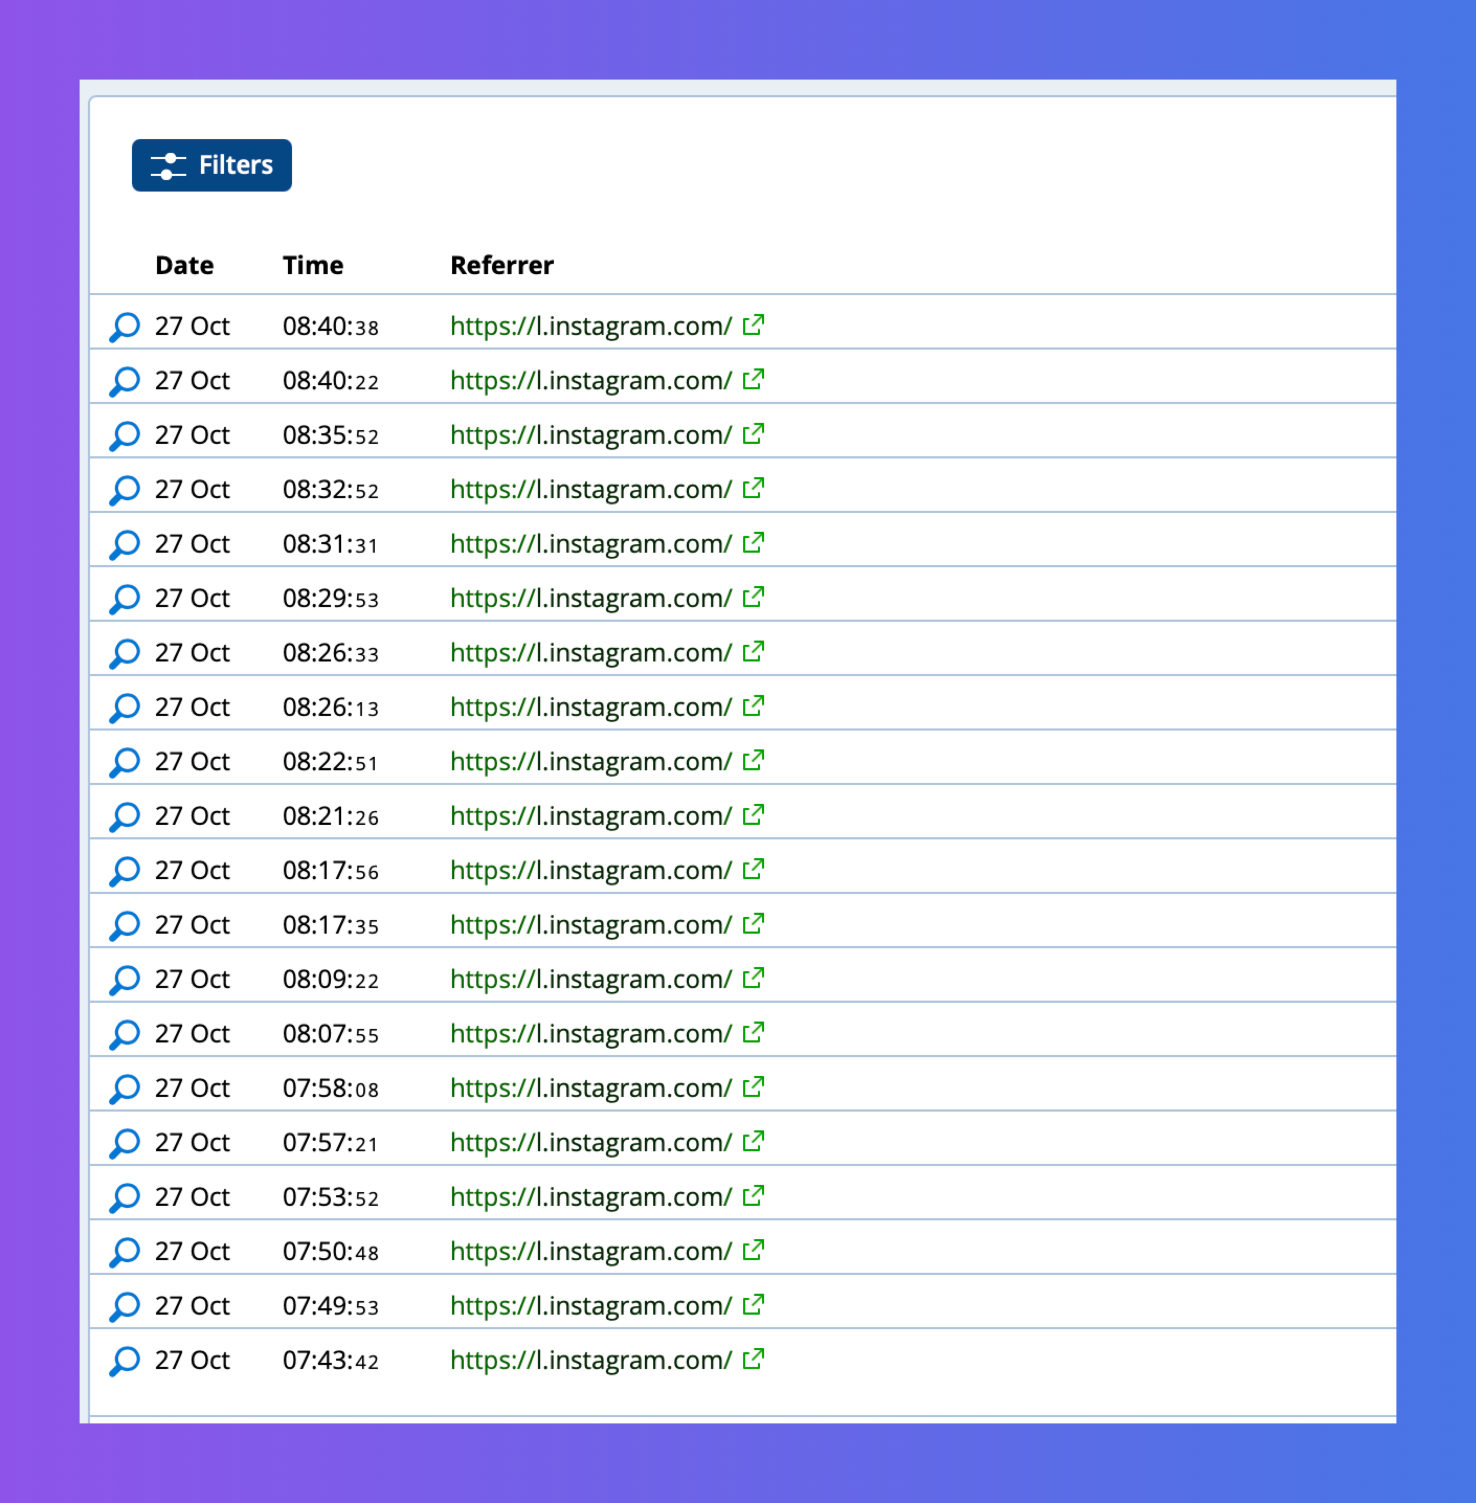Open external link icon on the 08:40:22 row
The width and height of the screenshot is (1476, 1503).
(x=753, y=379)
